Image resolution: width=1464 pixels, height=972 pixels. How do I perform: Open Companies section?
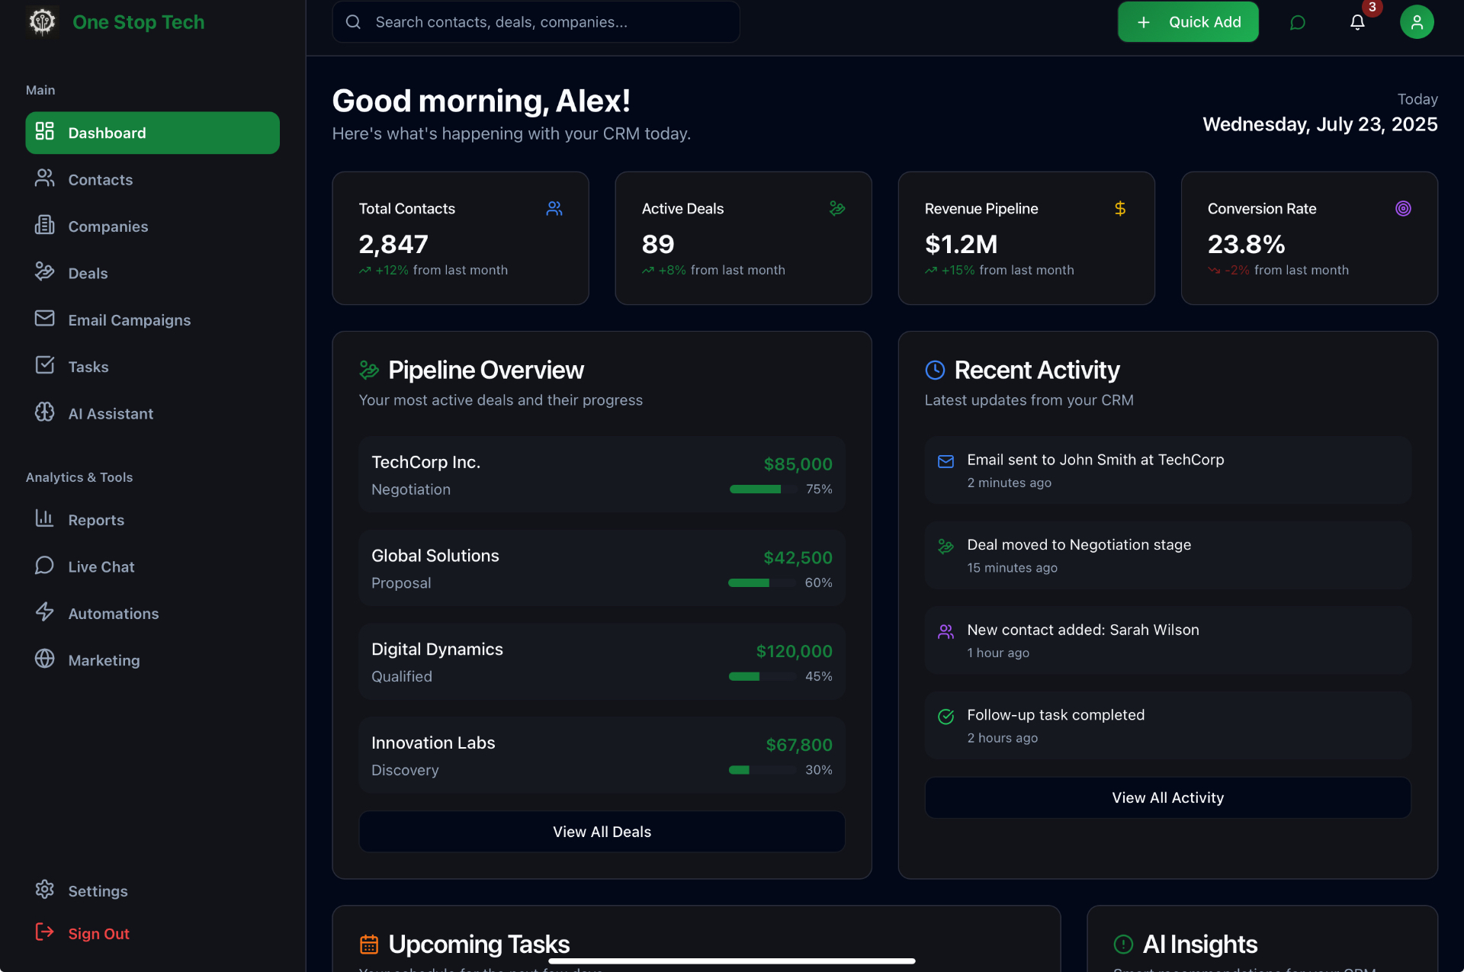(152, 226)
